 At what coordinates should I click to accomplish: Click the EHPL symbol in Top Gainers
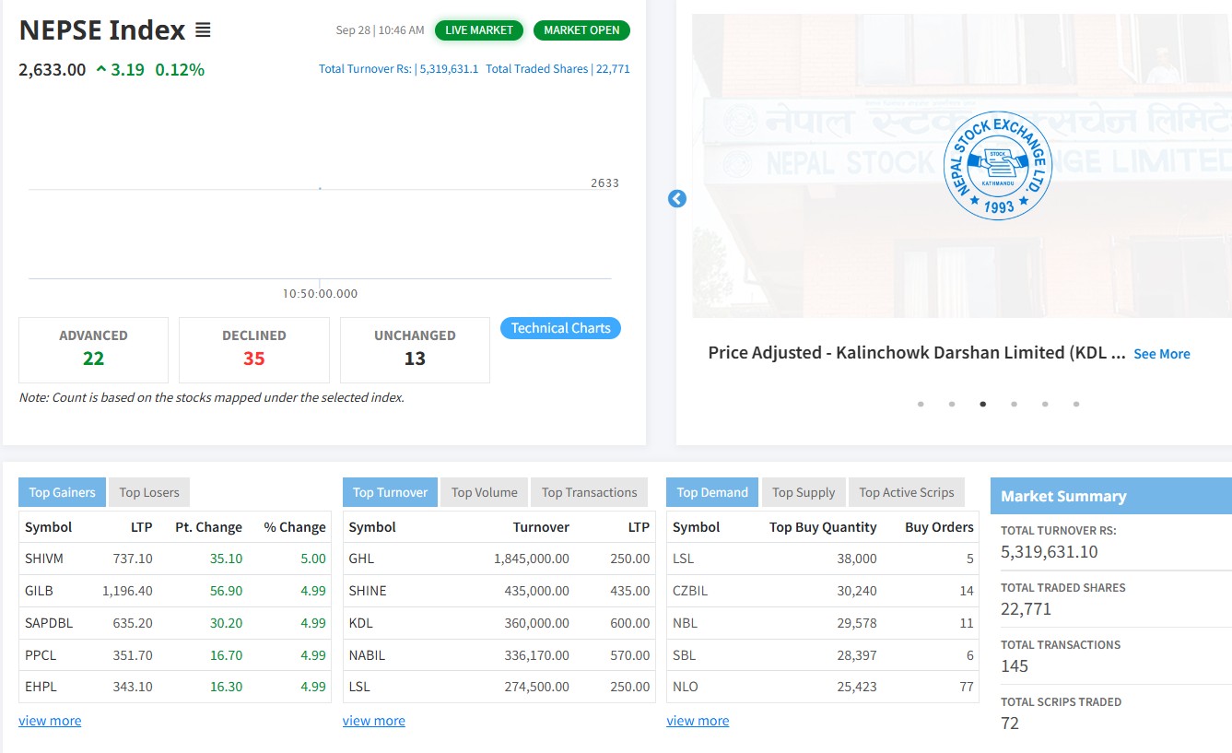click(42, 688)
